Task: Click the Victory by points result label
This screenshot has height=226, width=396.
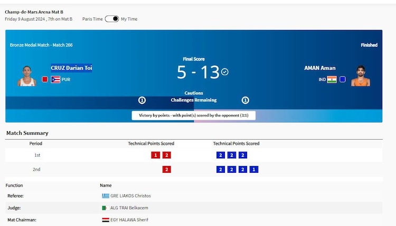Action: (193, 115)
